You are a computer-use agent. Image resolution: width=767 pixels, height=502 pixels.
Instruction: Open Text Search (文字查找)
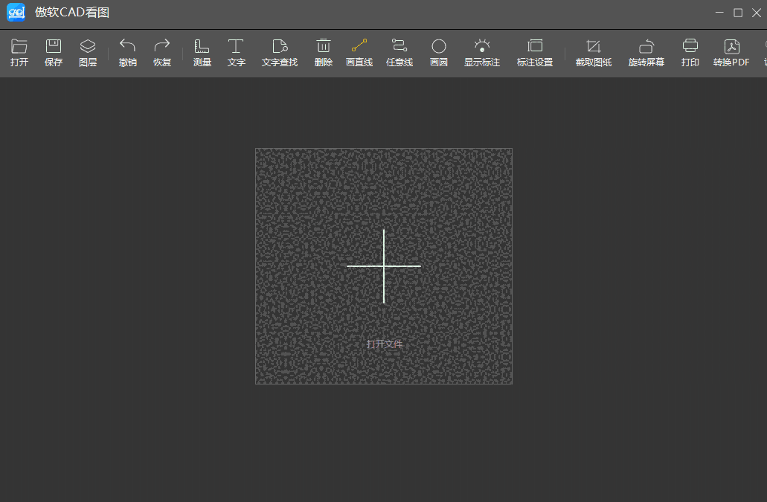point(280,47)
